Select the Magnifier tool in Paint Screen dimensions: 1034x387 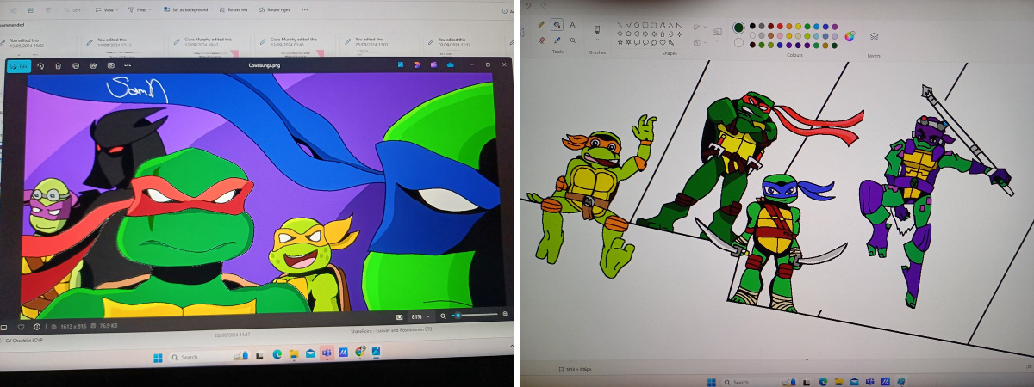(572, 40)
